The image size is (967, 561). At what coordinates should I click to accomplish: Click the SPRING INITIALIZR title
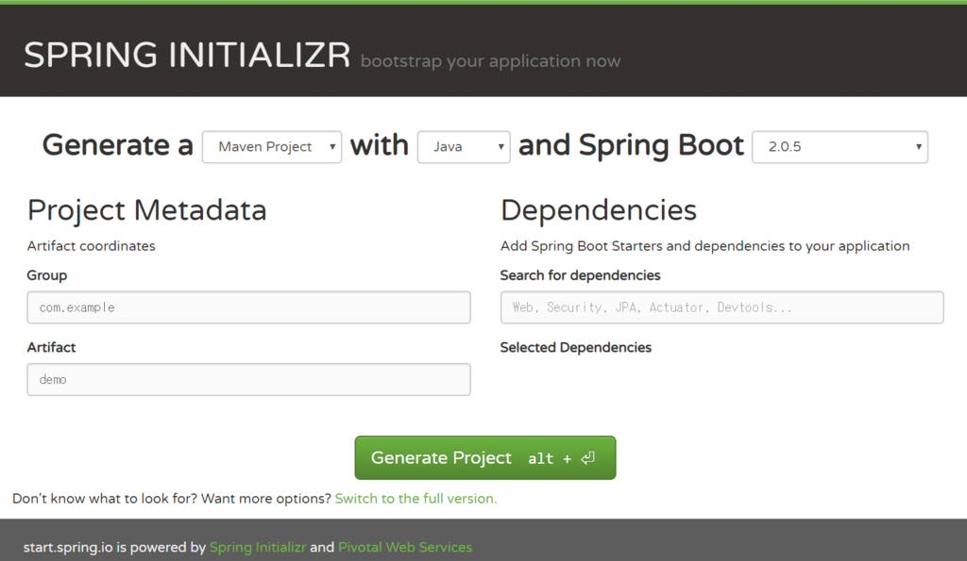[x=188, y=55]
